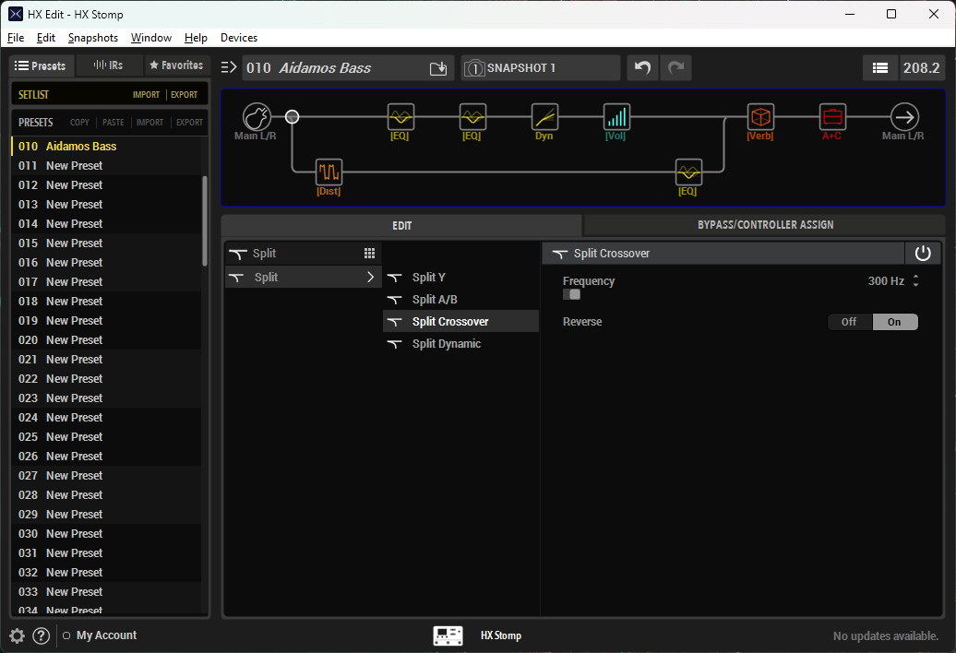Viewport: 956px width, 653px height.
Task: Switch to the EDIT tab
Action: coord(401,225)
